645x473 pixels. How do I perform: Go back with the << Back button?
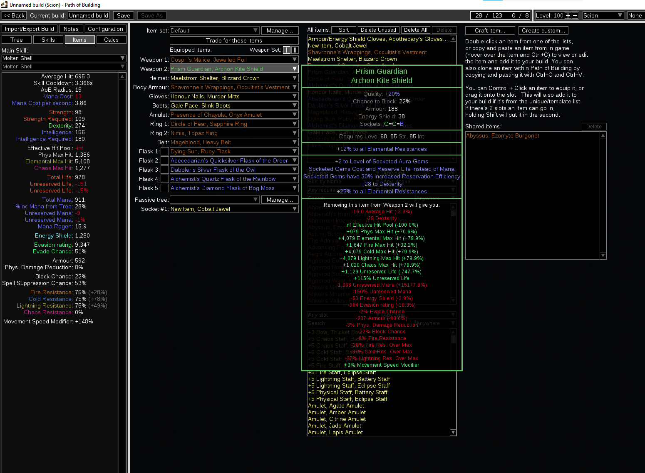coord(14,15)
